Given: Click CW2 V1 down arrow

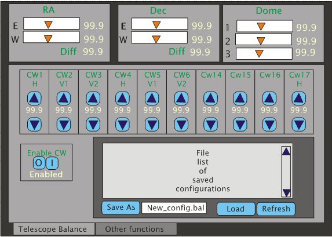Looking at the screenshot, I should point(64,125).
